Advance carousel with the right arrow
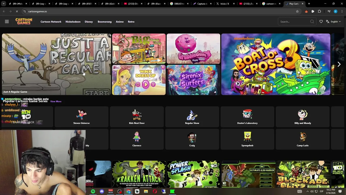 pyautogui.click(x=339, y=64)
